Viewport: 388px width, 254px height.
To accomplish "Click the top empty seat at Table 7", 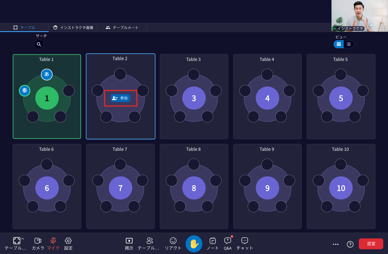I will [120, 164].
